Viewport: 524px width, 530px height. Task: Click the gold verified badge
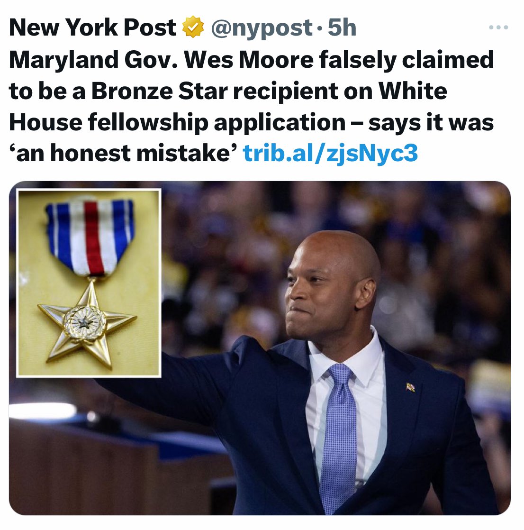(x=193, y=28)
